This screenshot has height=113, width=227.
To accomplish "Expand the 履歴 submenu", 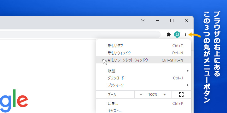I will point(143,71).
